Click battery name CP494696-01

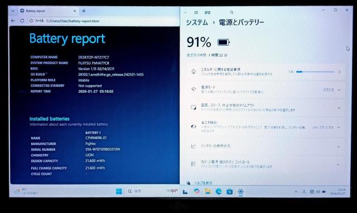(x=96, y=138)
